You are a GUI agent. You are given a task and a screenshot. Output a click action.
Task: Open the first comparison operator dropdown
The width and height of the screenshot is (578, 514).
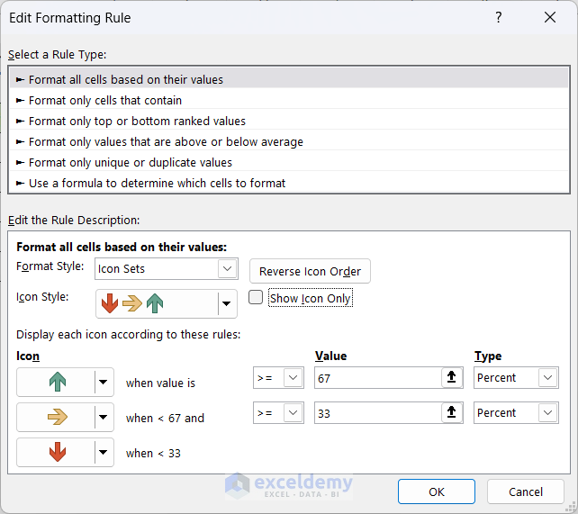(x=293, y=378)
